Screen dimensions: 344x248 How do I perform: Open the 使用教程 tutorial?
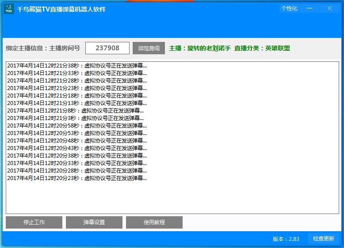(x=154, y=222)
